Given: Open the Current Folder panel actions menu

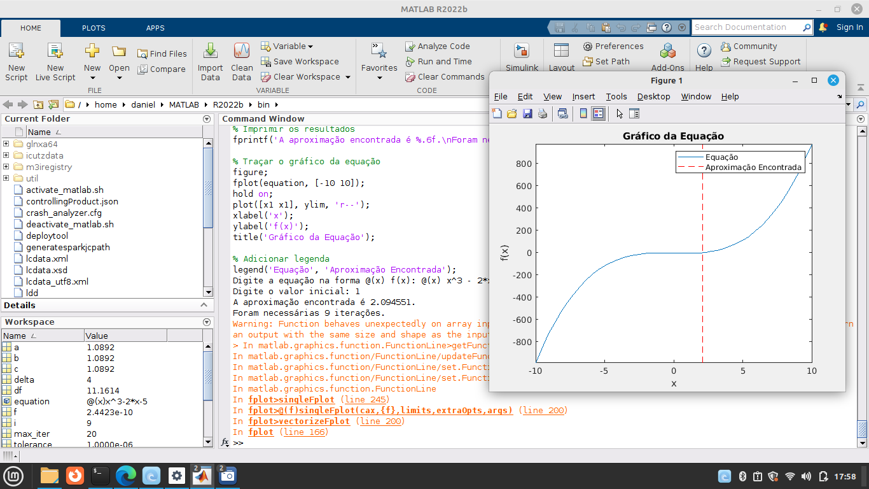Looking at the screenshot, I should (207, 119).
